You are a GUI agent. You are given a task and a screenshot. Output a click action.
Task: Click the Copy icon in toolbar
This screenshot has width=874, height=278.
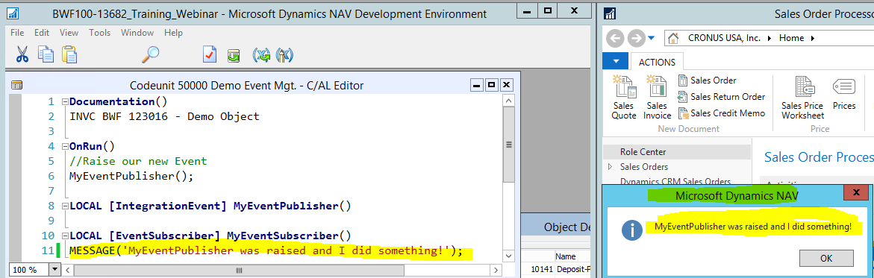click(x=46, y=54)
